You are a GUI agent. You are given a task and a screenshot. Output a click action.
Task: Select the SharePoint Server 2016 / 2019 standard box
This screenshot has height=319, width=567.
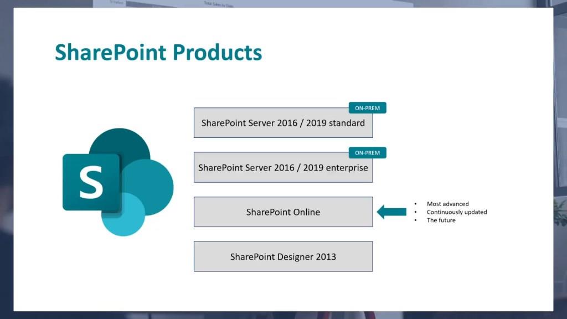click(x=283, y=122)
